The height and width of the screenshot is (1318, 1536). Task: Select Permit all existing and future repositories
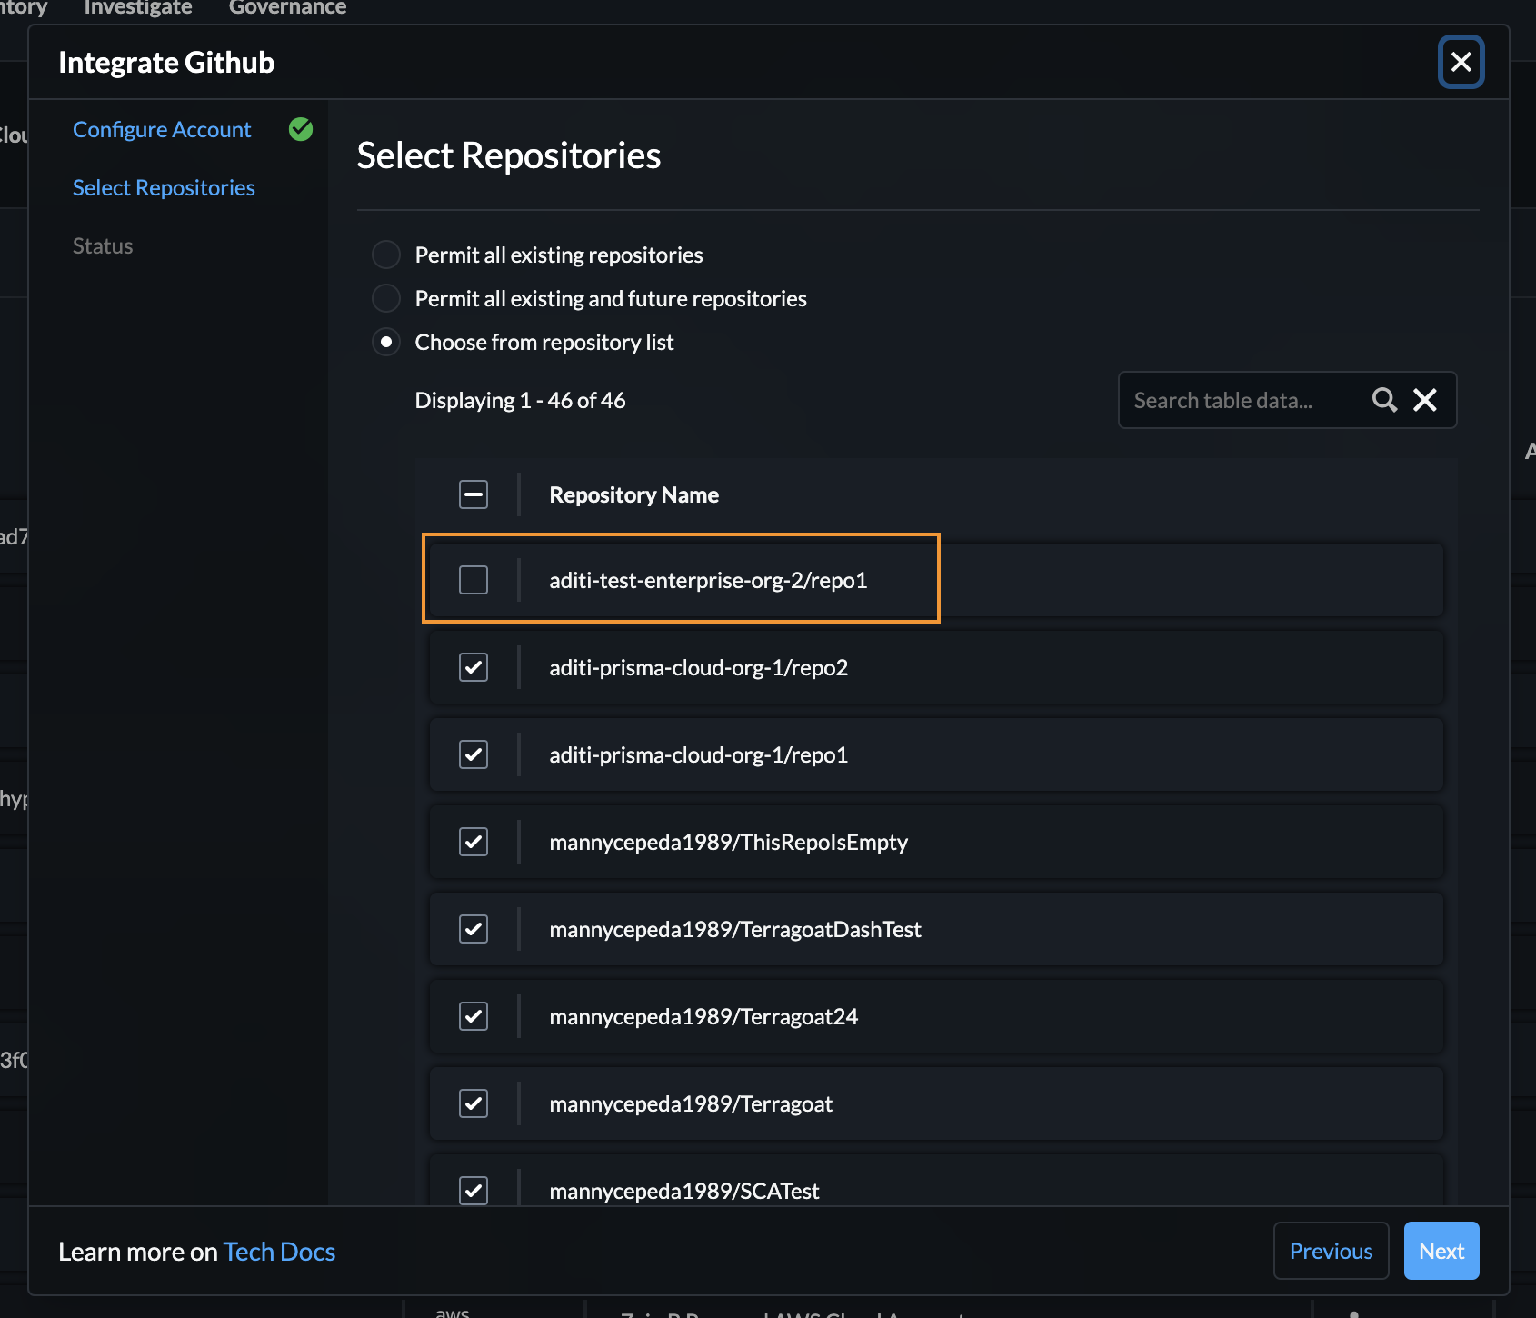[386, 298]
